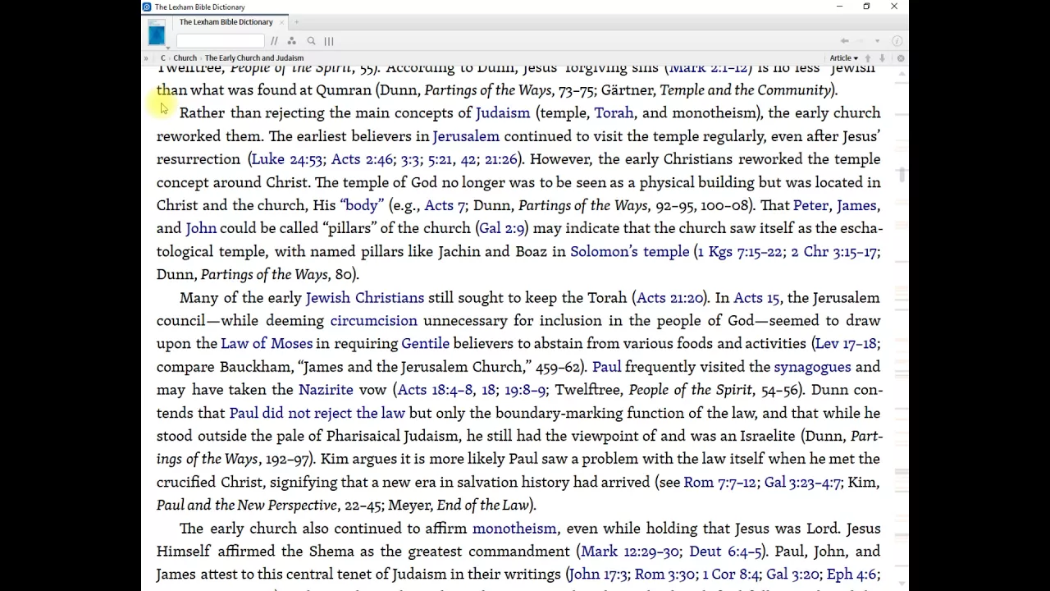Follow the Law of Moses link

267,344
